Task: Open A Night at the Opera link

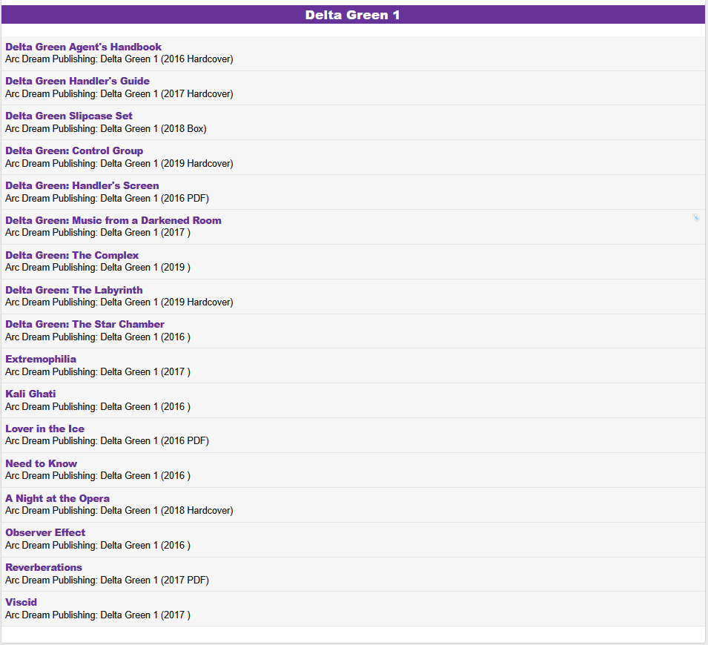Action: tap(57, 499)
